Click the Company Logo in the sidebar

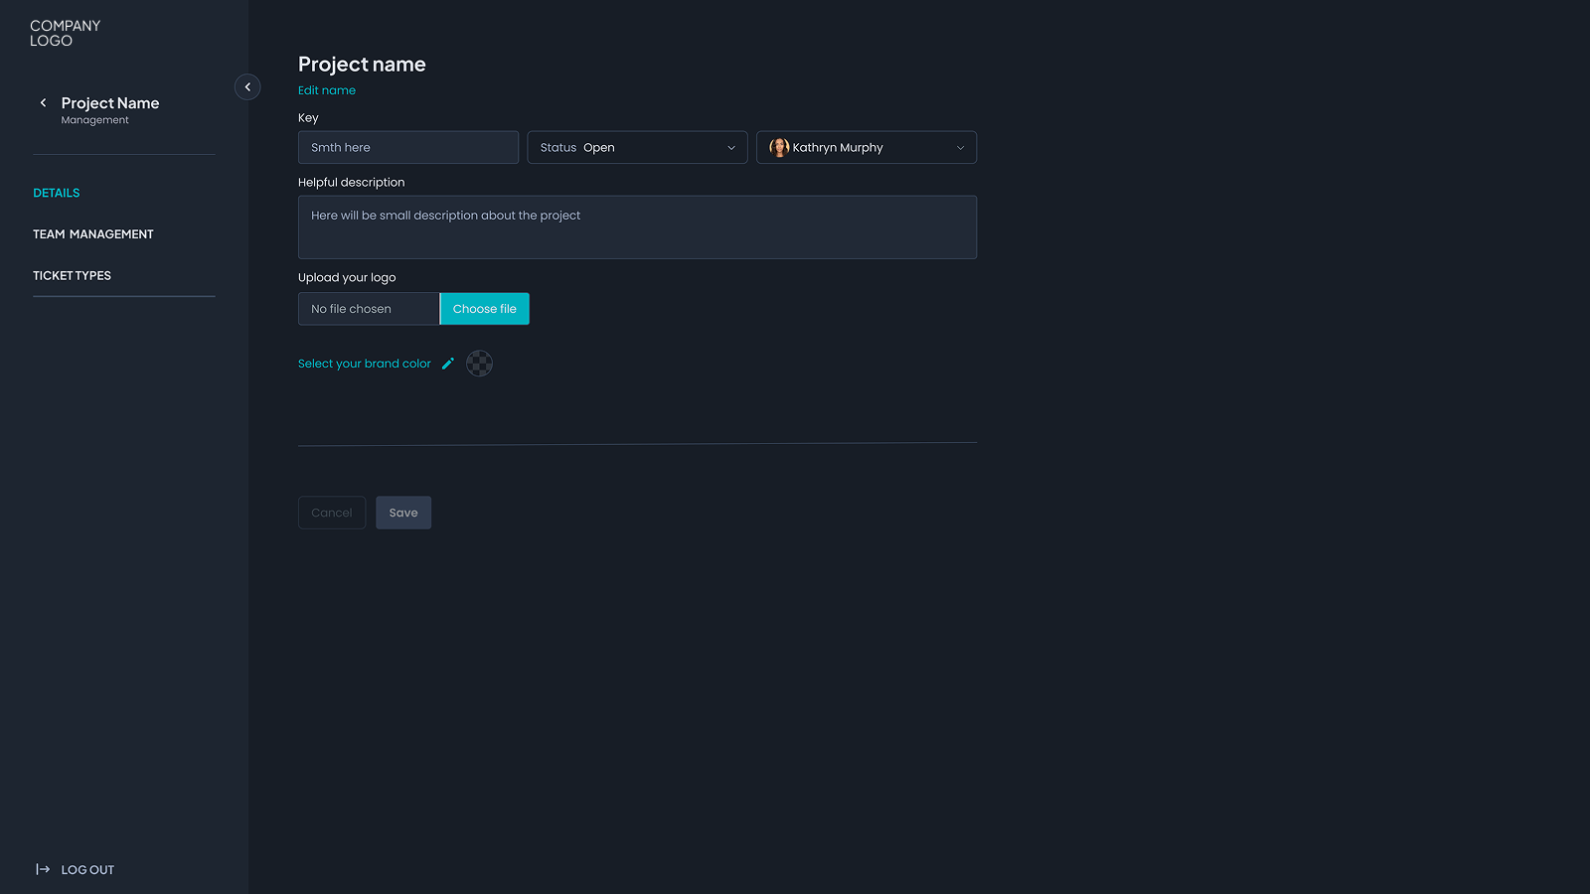pyautogui.click(x=65, y=33)
